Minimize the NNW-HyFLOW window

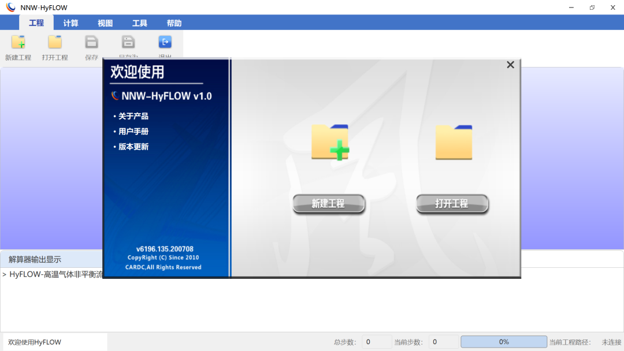(571, 8)
